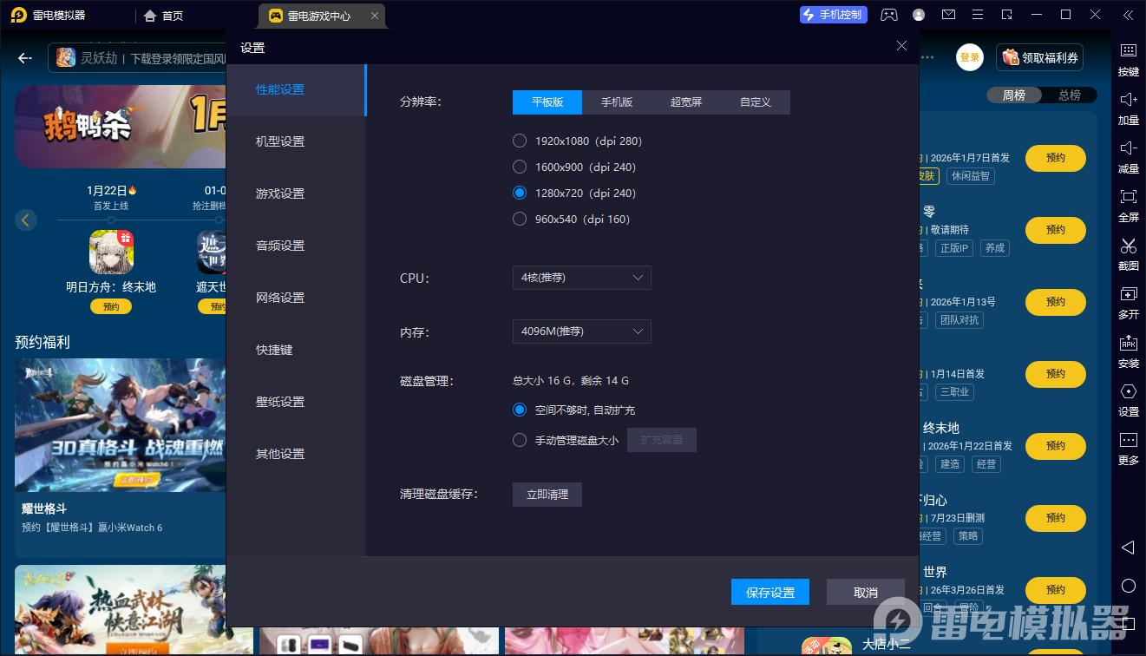Open the CPU cores dropdown
Image resolution: width=1146 pixels, height=656 pixels.
tap(581, 278)
